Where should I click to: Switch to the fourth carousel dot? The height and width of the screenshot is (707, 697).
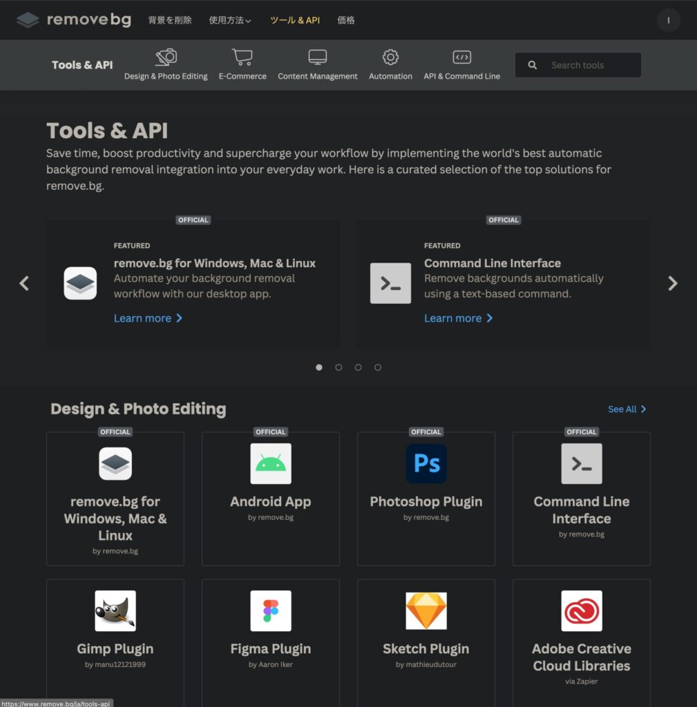[x=378, y=367]
